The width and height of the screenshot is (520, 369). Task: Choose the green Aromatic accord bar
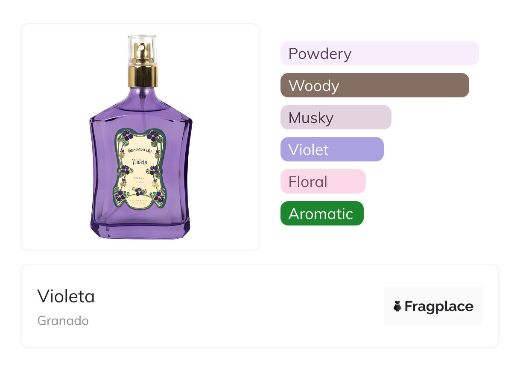click(x=322, y=214)
